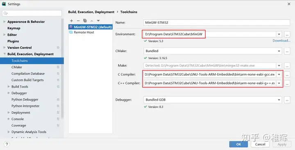
Task: Click the Apply button
Action: (x=282, y=144)
